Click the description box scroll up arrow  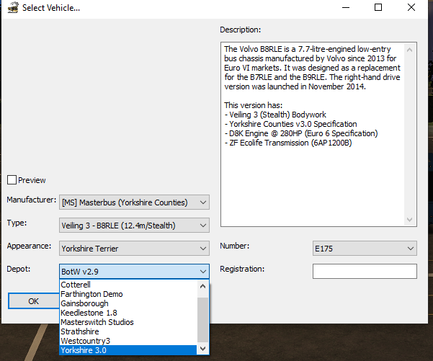410,50
